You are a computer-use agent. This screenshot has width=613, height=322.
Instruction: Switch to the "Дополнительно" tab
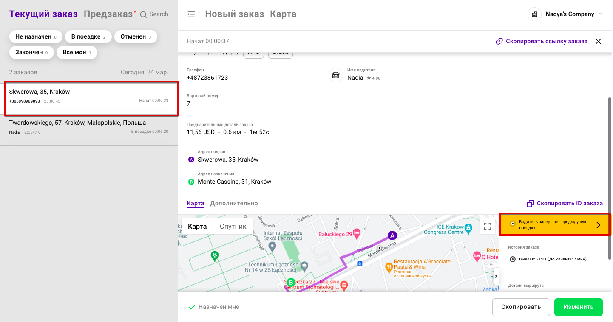pos(234,204)
